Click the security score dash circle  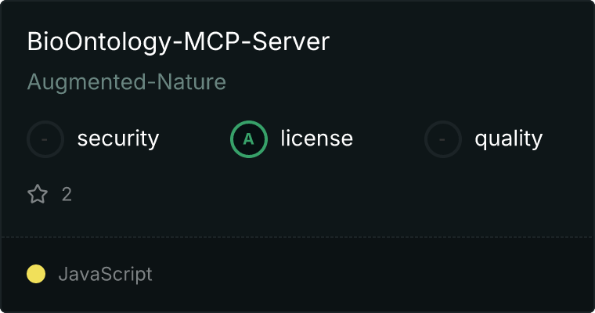point(45,139)
